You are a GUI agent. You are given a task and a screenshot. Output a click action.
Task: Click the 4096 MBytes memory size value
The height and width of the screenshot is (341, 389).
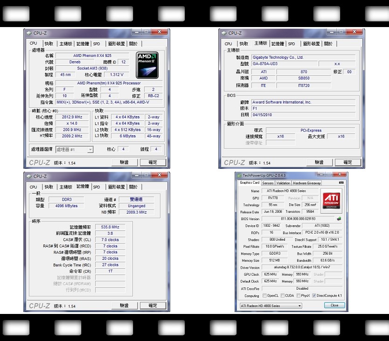click(66, 206)
